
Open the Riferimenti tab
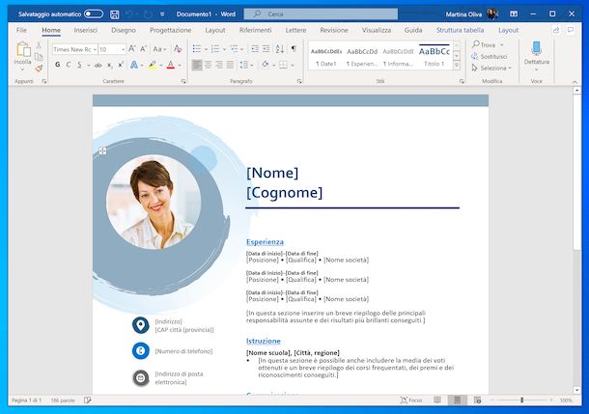pyautogui.click(x=256, y=30)
